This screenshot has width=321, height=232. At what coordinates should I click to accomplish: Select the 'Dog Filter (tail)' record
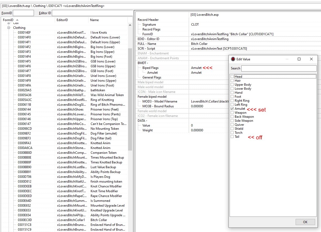tap(64, 138)
